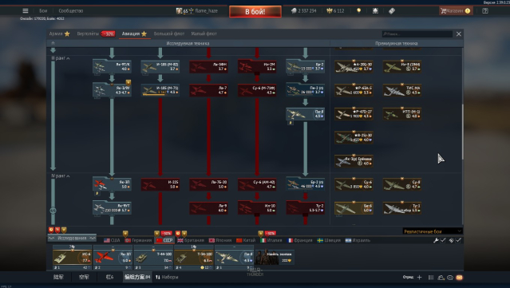This screenshot has height=288, width=510.
Task: Click the silver lions currency icon
Action: 294,10
